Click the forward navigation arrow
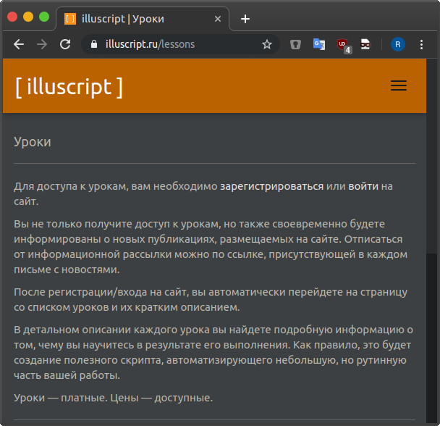This screenshot has width=440, height=426. (42, 44)
